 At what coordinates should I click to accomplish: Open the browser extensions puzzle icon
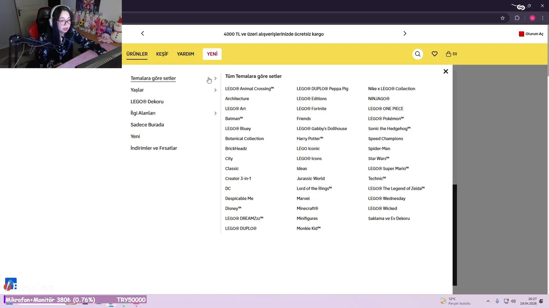517,18
